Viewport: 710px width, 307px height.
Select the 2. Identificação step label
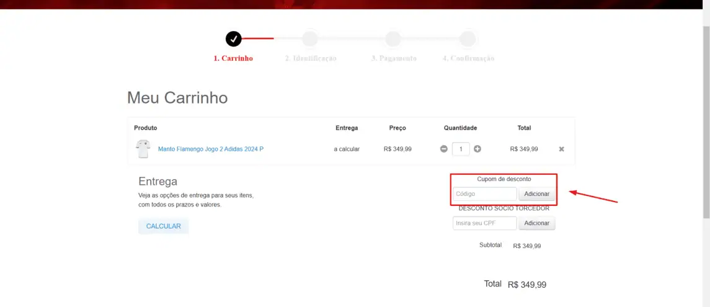click(311, 58)
